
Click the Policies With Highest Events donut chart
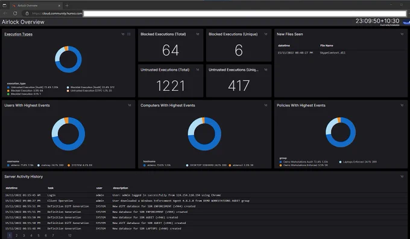pyautogui.click(x=341, y=132)
